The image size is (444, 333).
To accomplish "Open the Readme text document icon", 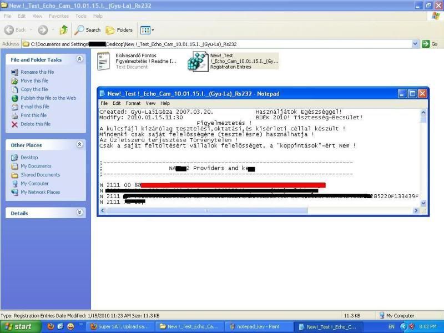I will tap(104, 62).
